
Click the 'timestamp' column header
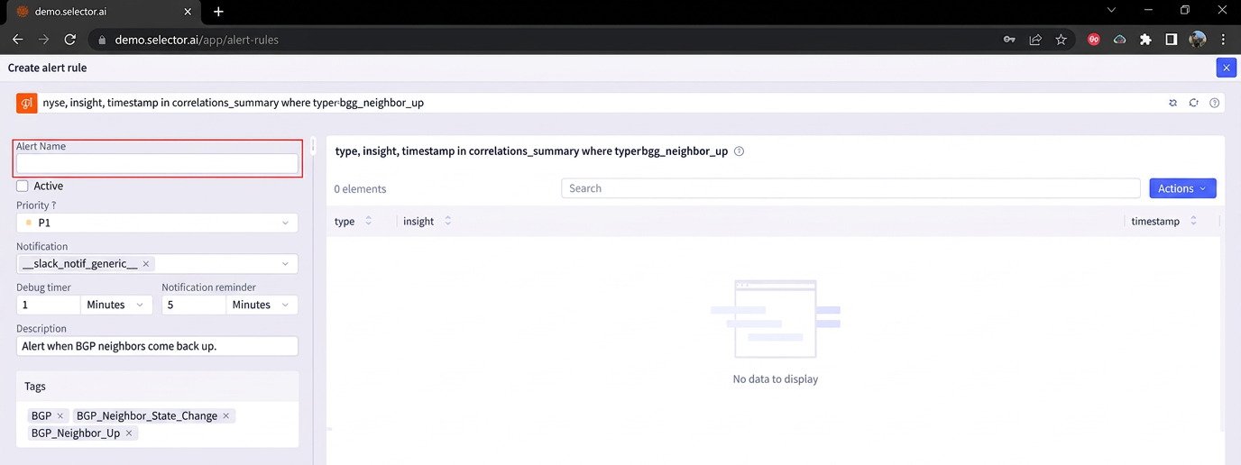coord(1155,221)
